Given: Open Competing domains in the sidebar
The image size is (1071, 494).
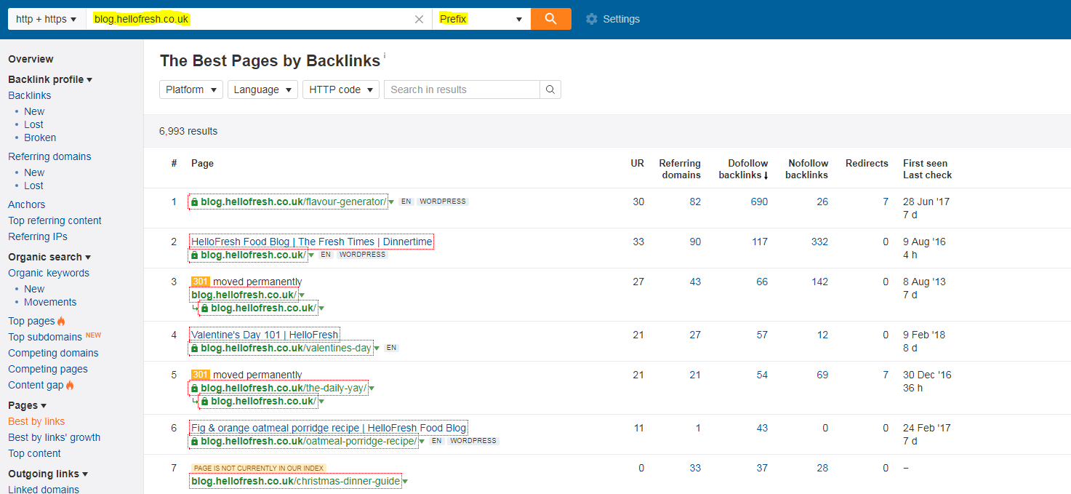Looking at the screenshot, I should click(53, 353).
